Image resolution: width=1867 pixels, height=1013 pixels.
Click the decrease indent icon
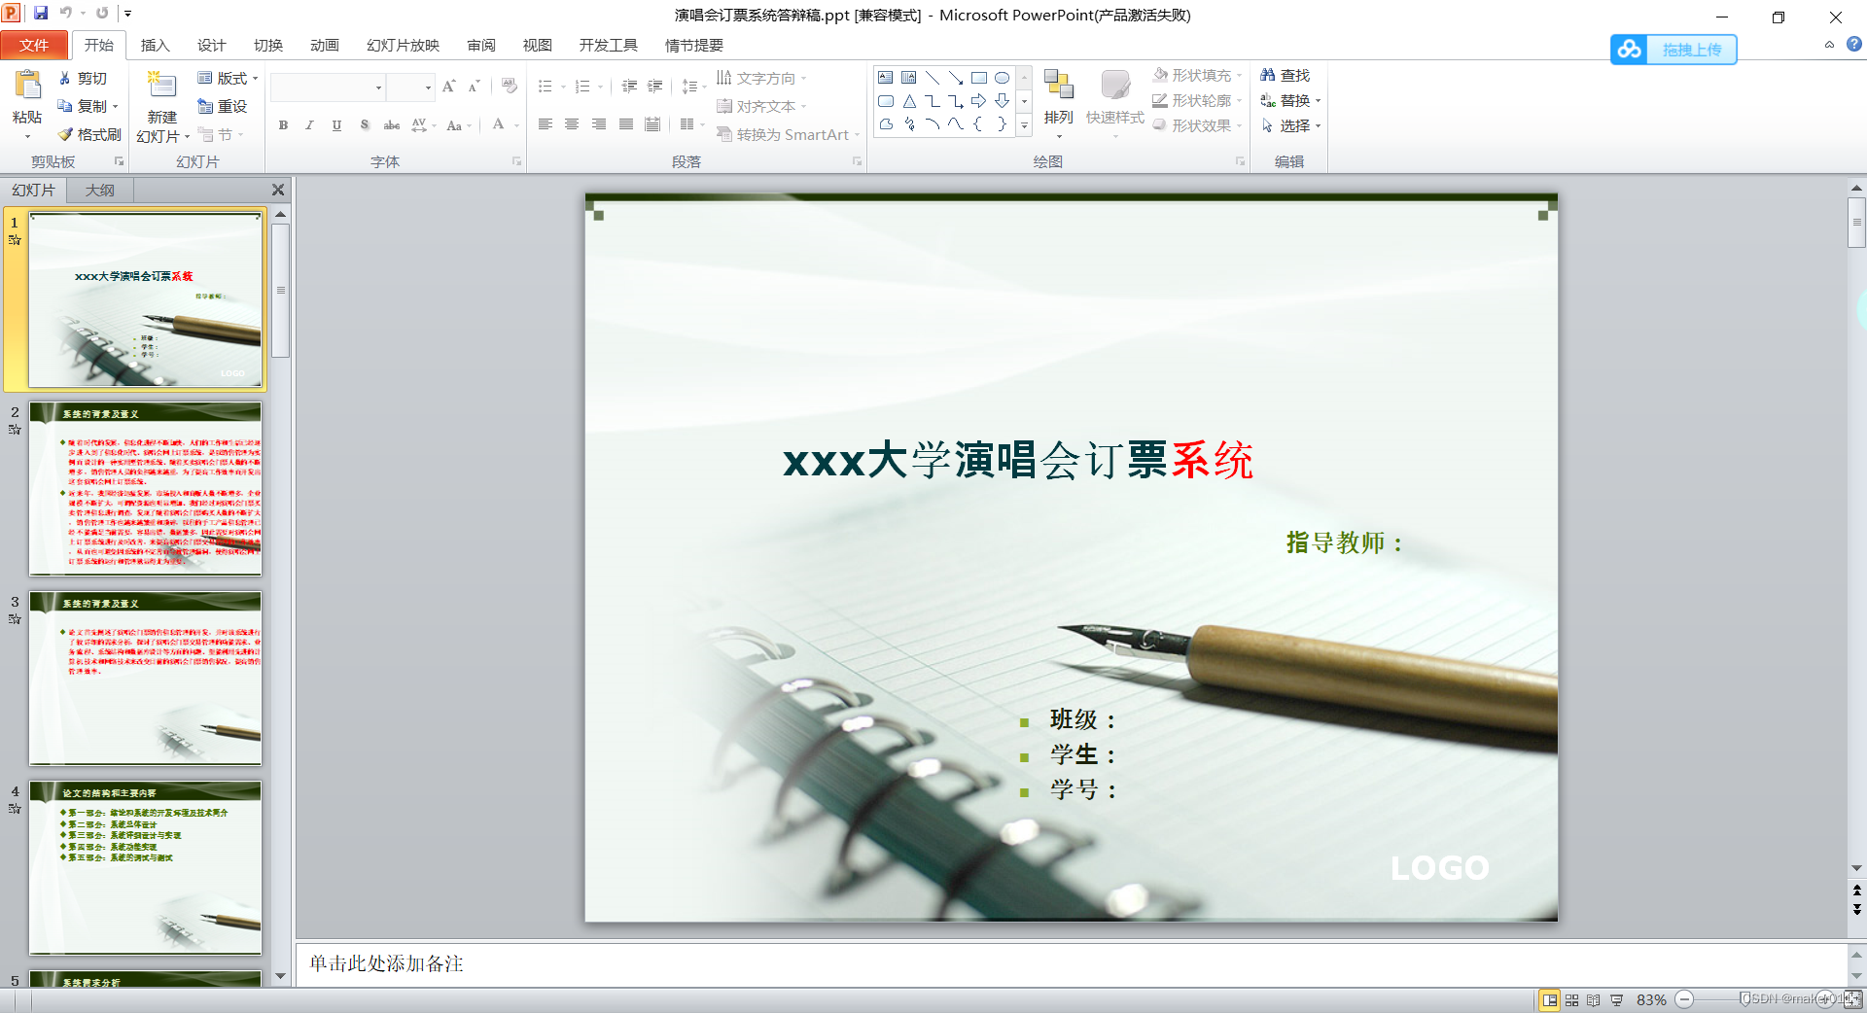(x=629, y=87)
